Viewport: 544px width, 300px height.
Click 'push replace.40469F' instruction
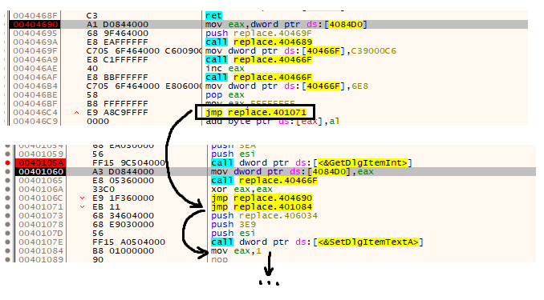point(258,34)
